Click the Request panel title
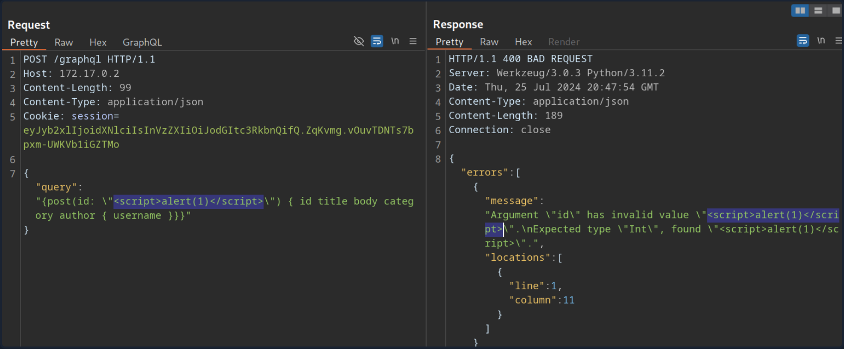Image resolution: width=844 pixels, height=349 pixels. point(28,25)
